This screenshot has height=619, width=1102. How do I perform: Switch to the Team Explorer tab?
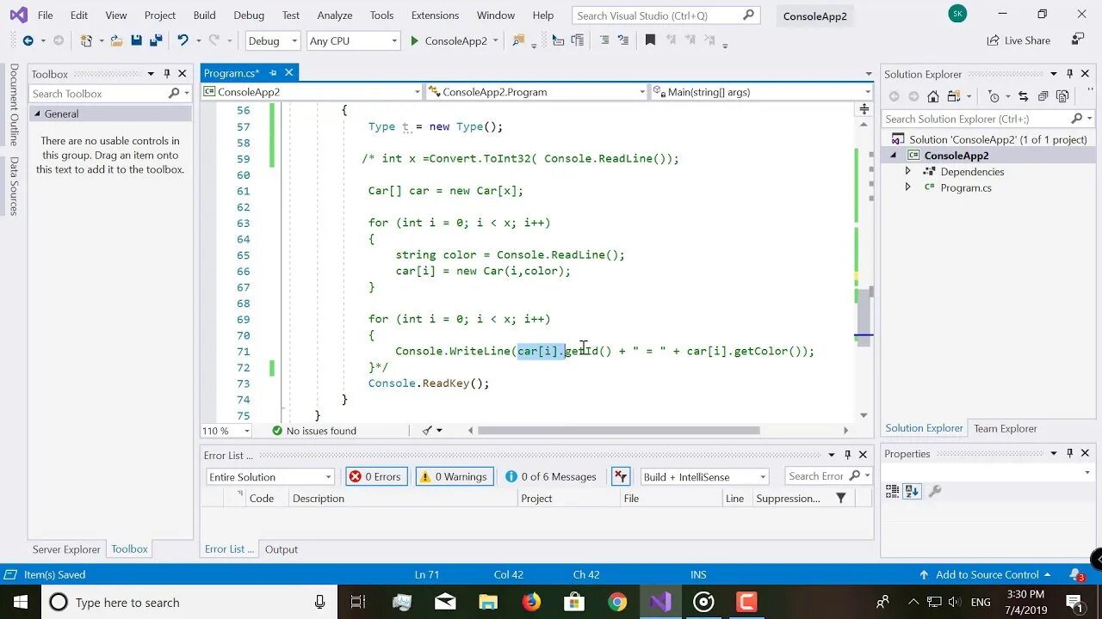tap(1005, 428)
